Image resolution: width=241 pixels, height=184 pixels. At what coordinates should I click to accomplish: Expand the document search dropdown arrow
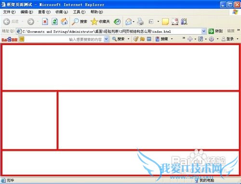tap(172, 39)
